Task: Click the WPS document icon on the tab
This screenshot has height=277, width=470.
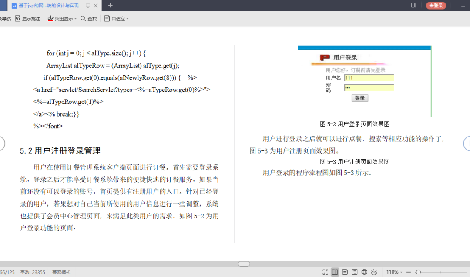Action: [14, 5]
